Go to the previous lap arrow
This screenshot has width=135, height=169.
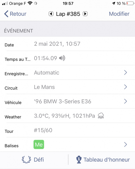(51, 14)
